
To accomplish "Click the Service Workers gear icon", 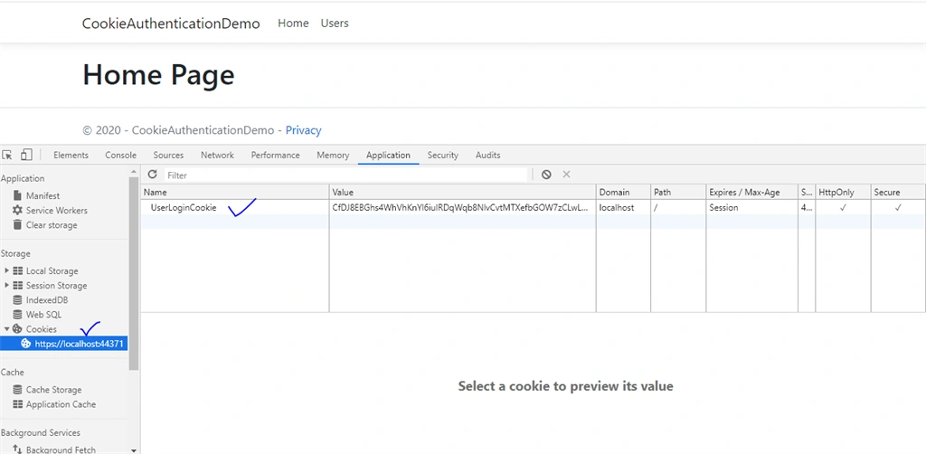I will pyautogui.click(x=18, y=210).
